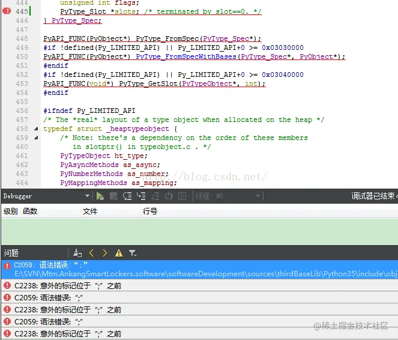Toggle warnings with the yellow triangle icon
Viewport: 398px width, 340px height.
[x=118, y=253]
